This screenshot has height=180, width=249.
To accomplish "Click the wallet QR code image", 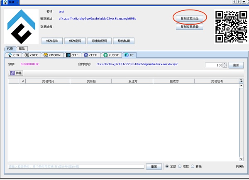I will pyautogui.click(x=230, y=27).
